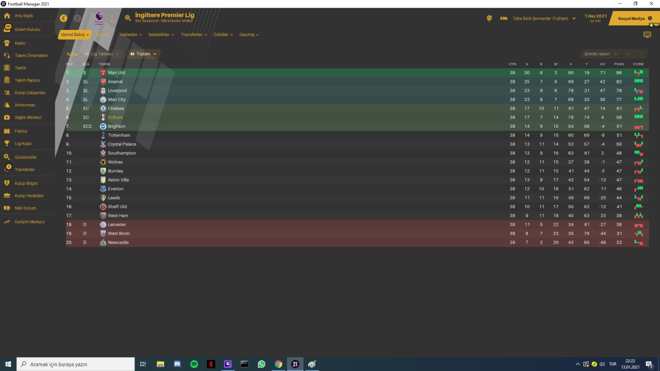
Task: Click the Premier League logo
Action: point(98,19)
